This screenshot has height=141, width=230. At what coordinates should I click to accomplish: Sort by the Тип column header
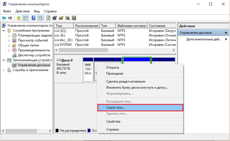coord(108,26)
